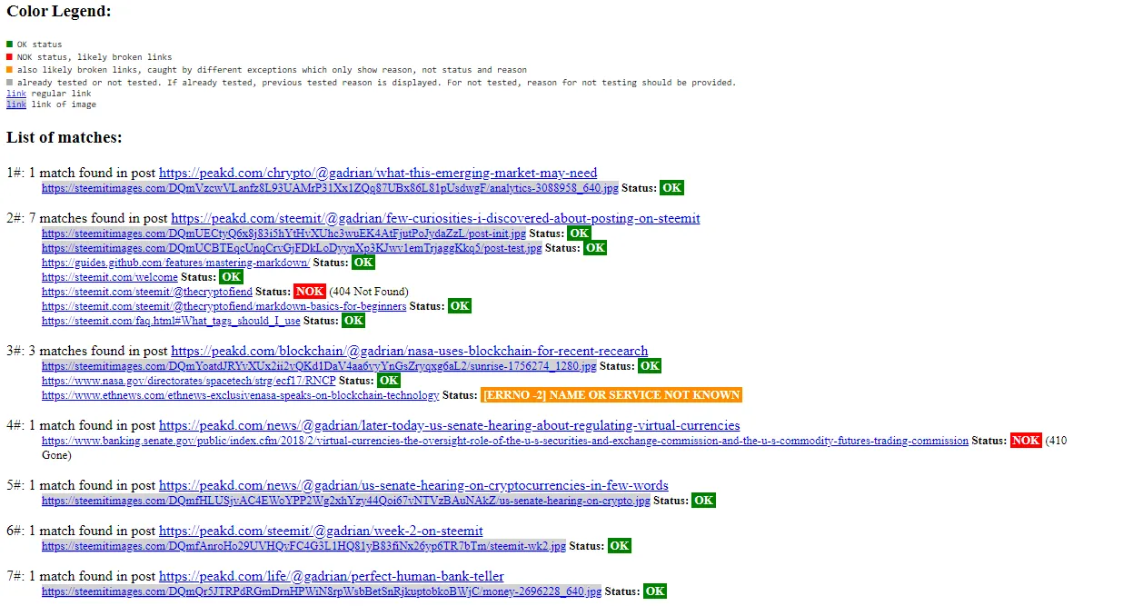Follow the banking.senate.gov virtual-currencies link
Image resolution: width=1133 pixels, height=606 pixels.
click(505, 441)
